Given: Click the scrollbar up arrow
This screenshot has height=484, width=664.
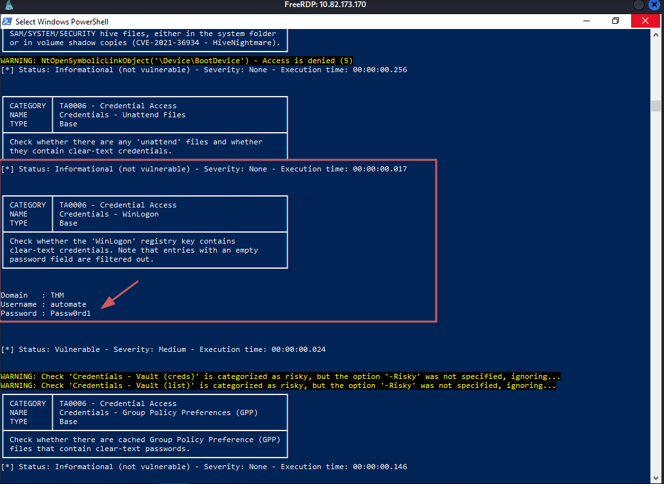Looking at the screenshot, I should coord(656,34).
